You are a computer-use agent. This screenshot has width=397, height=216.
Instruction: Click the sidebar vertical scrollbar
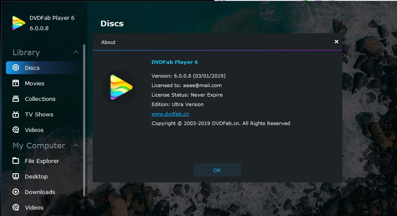84,120
